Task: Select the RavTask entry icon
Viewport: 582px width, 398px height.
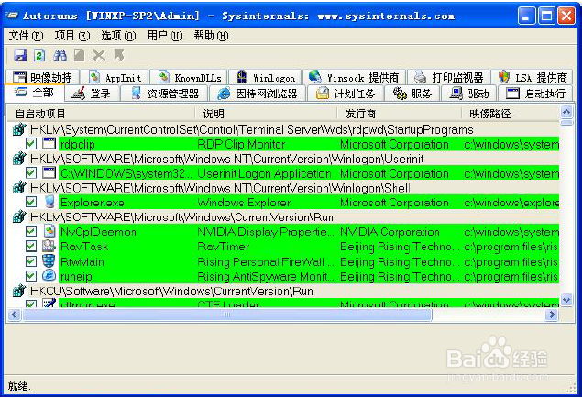Action: tap(49, 246)
